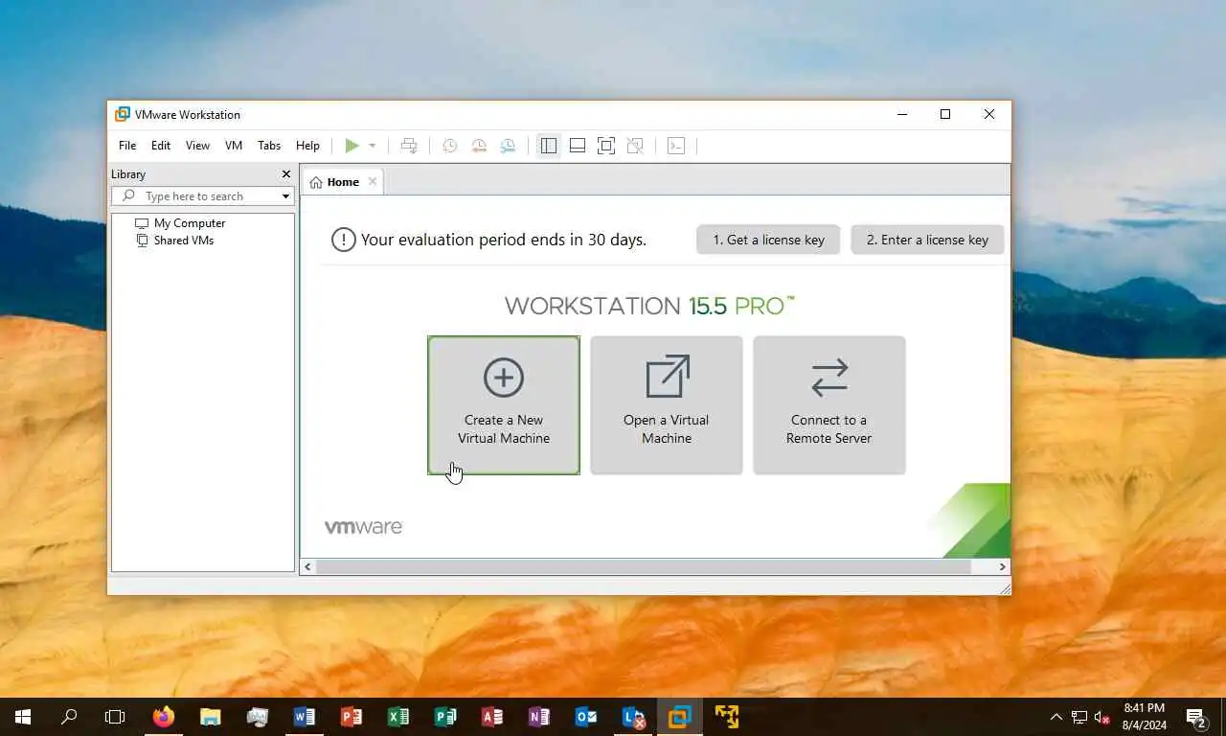Launch Publisher from taskbar
Viewport: 1226px width, 736px height.
(445, 717)
